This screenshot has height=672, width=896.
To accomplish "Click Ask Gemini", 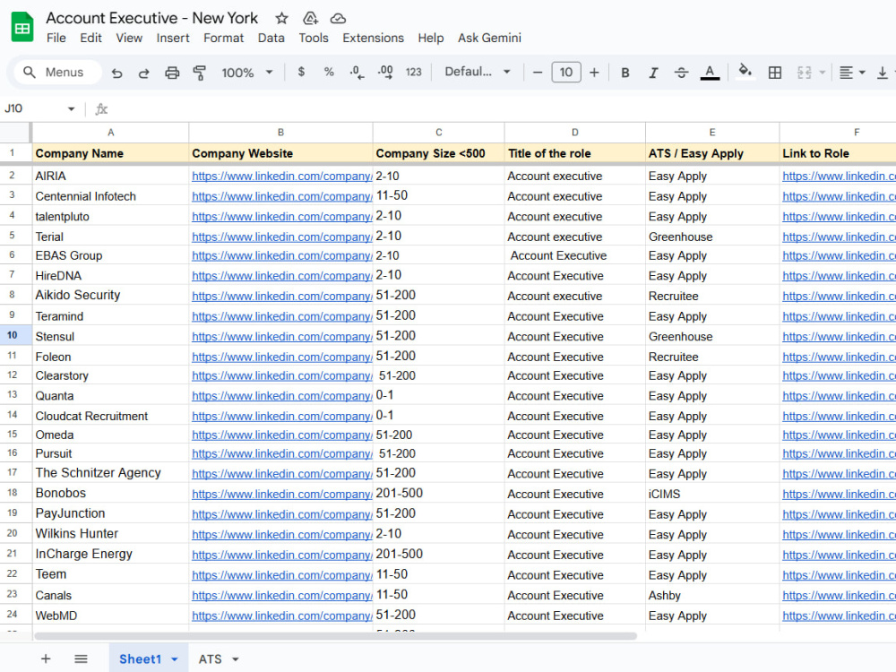I will 489,38.
